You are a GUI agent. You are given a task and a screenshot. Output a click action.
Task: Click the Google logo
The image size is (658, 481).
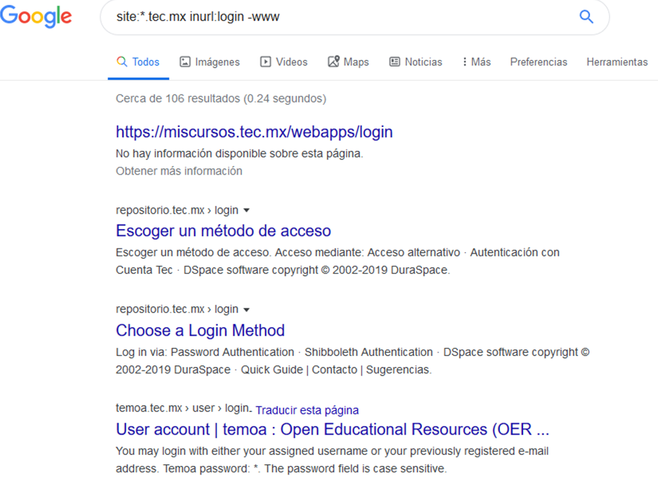(x=36, y=17)
